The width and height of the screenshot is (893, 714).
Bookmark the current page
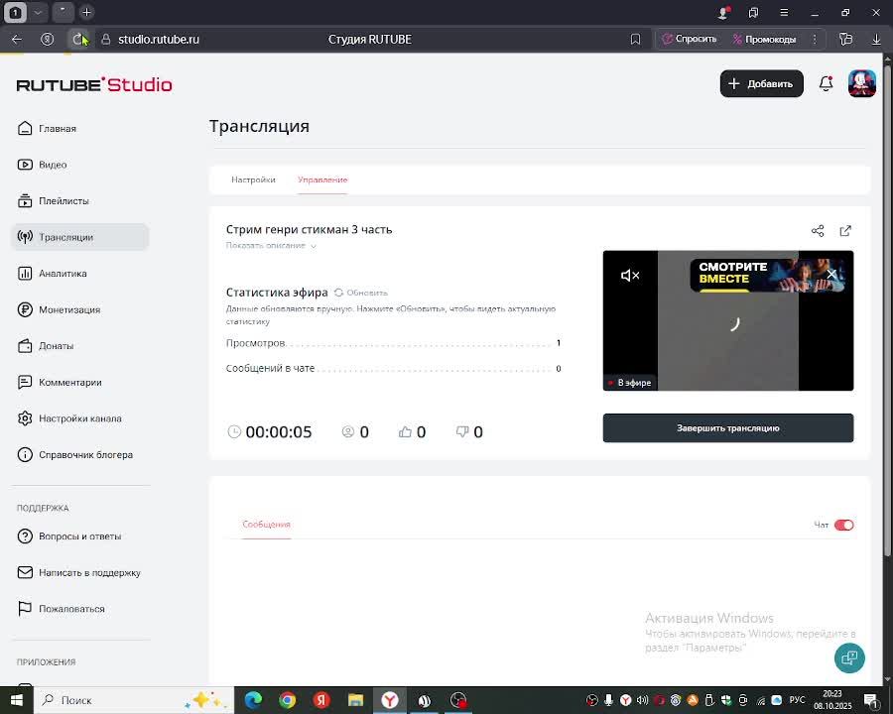pos(636,40)
